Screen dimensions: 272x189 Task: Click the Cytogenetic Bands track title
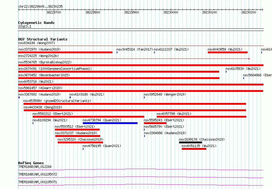click(x=36, y=23)
